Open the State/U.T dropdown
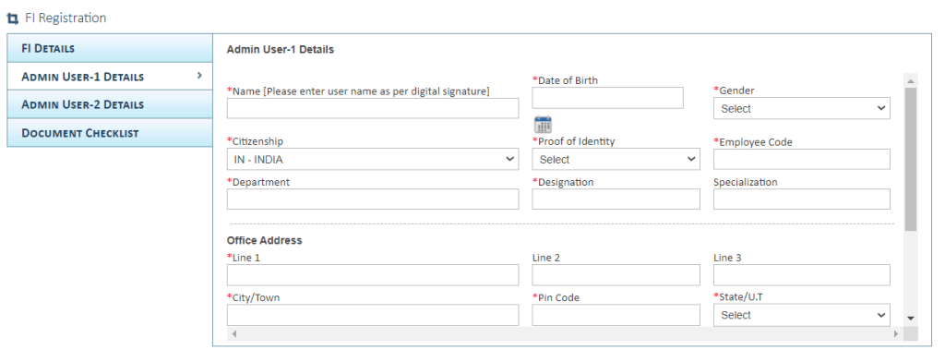Viewport: 945px width, 362px height. point(802,315)
